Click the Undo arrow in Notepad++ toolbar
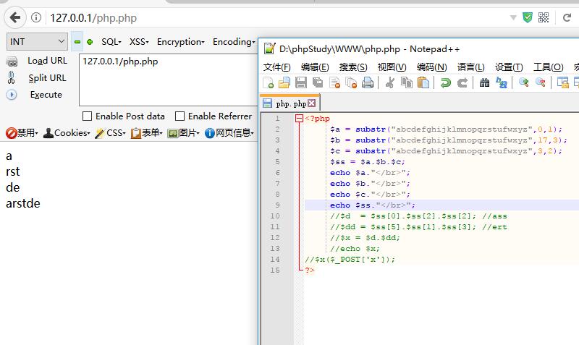Image resolution: width=579 pixels, height=345 pixels. click(x=446, y=82)
